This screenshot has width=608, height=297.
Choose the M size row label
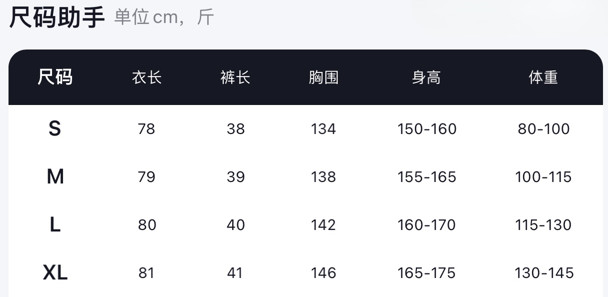(55, 176)
